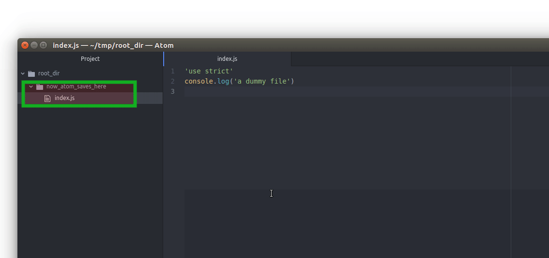This screenshot has height=258, width=549.
Task: Click line number 3 in the gutter
Action: point(172,92)
